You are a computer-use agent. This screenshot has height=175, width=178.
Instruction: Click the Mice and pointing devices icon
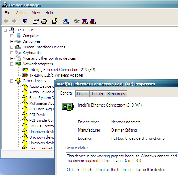[18, 58]
